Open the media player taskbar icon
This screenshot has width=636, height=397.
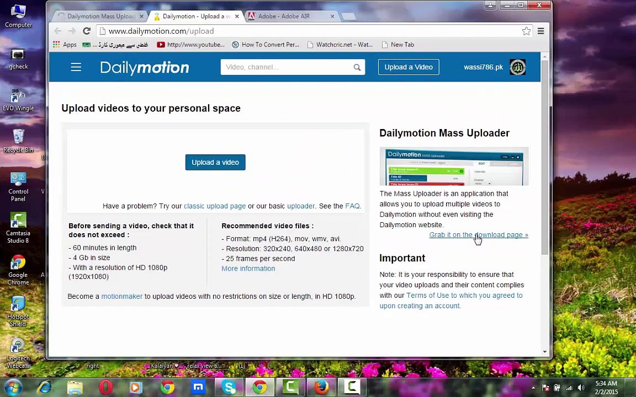pos(136,388)
